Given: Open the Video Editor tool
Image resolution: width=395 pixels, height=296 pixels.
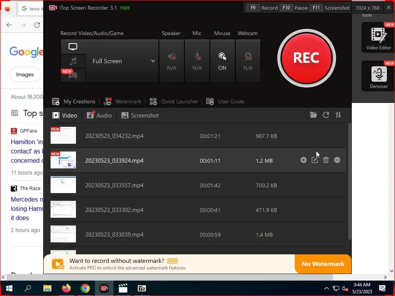Looking at the screenshot, I should [378, 37].
